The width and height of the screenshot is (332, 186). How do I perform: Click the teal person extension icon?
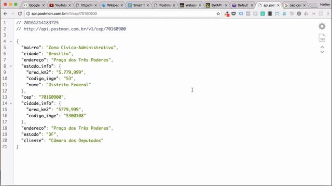click(284, 14)
